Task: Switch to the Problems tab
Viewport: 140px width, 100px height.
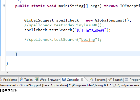Action: 9,79
